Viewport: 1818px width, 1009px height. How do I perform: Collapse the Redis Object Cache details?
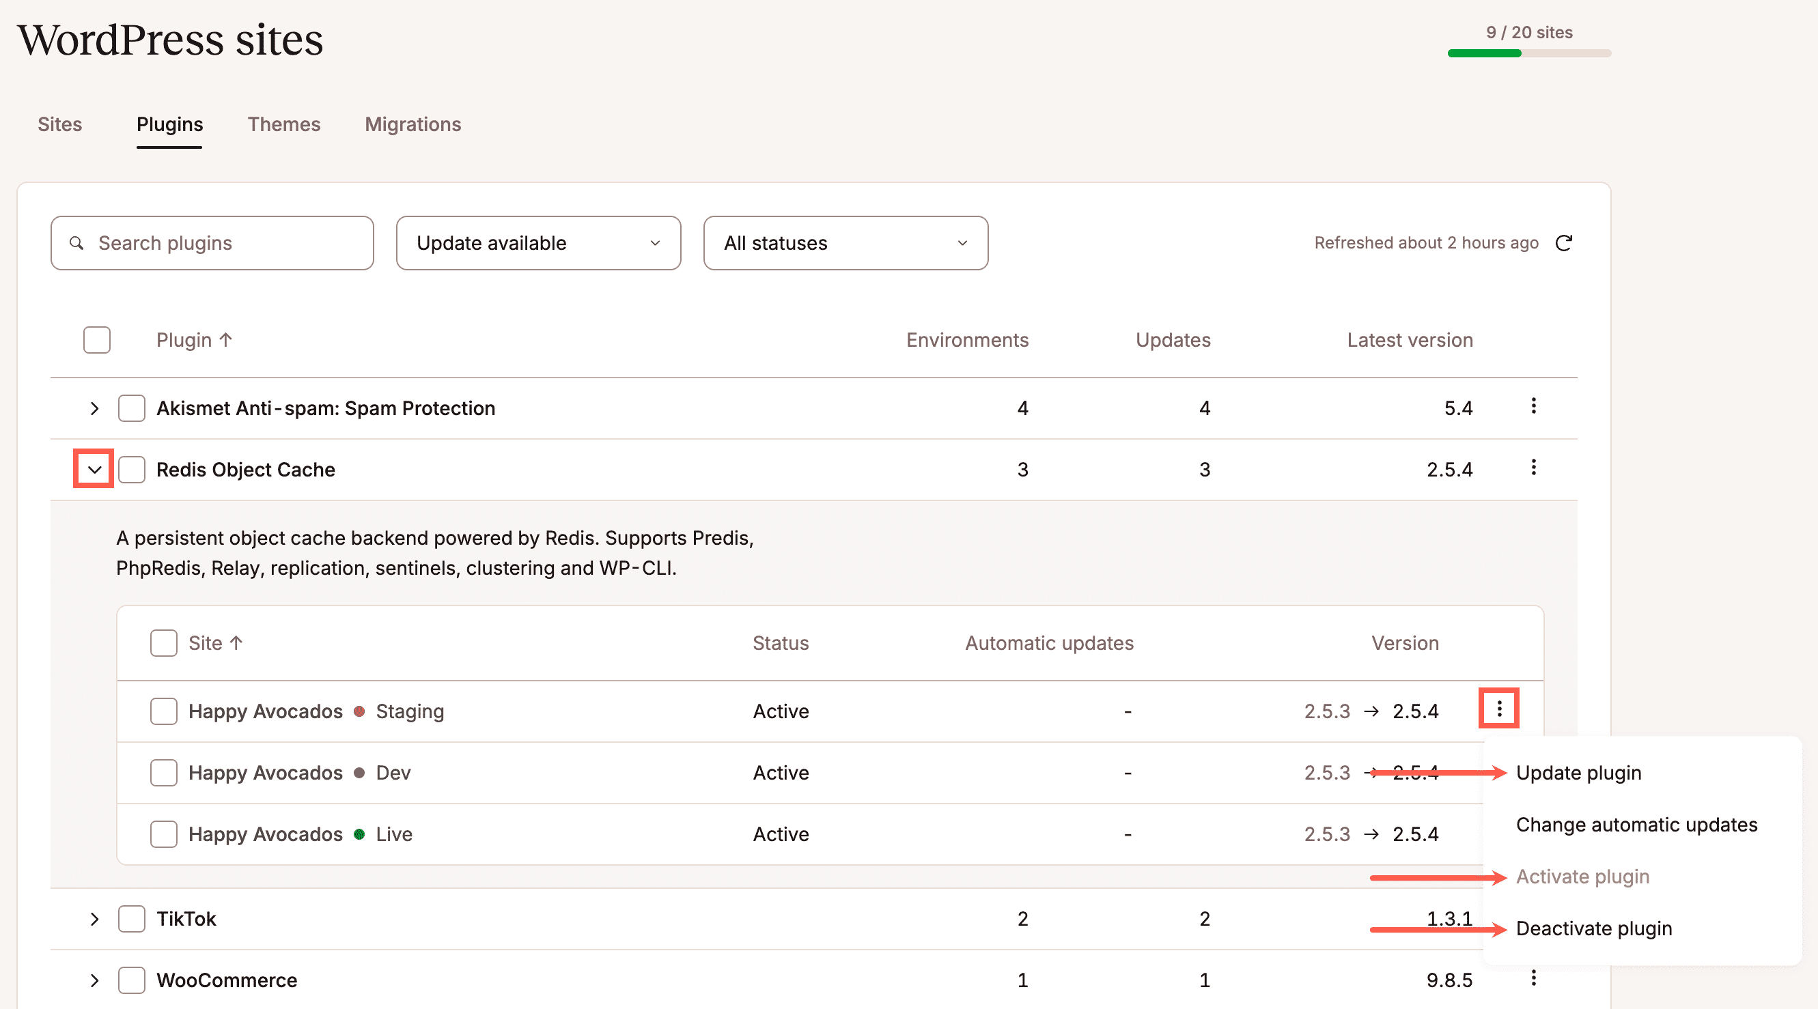coord(92,469)
